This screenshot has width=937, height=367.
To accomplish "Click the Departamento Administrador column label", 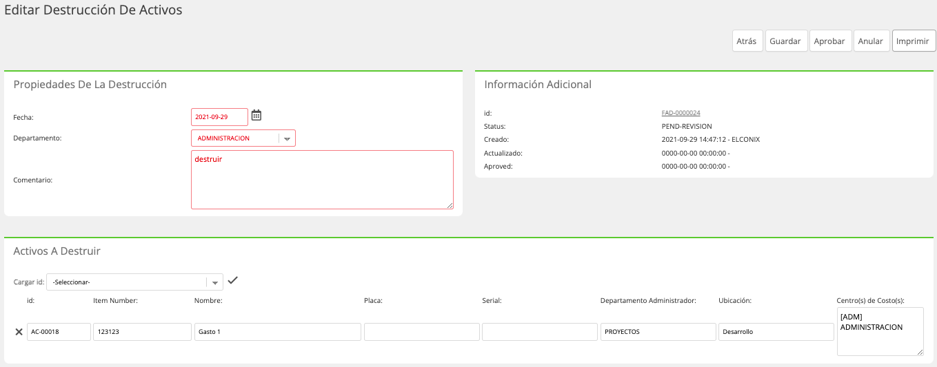I will [648, 301].
